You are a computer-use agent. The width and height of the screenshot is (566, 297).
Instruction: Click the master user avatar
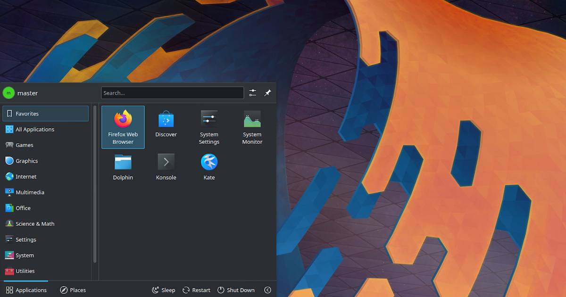(8, 93)
